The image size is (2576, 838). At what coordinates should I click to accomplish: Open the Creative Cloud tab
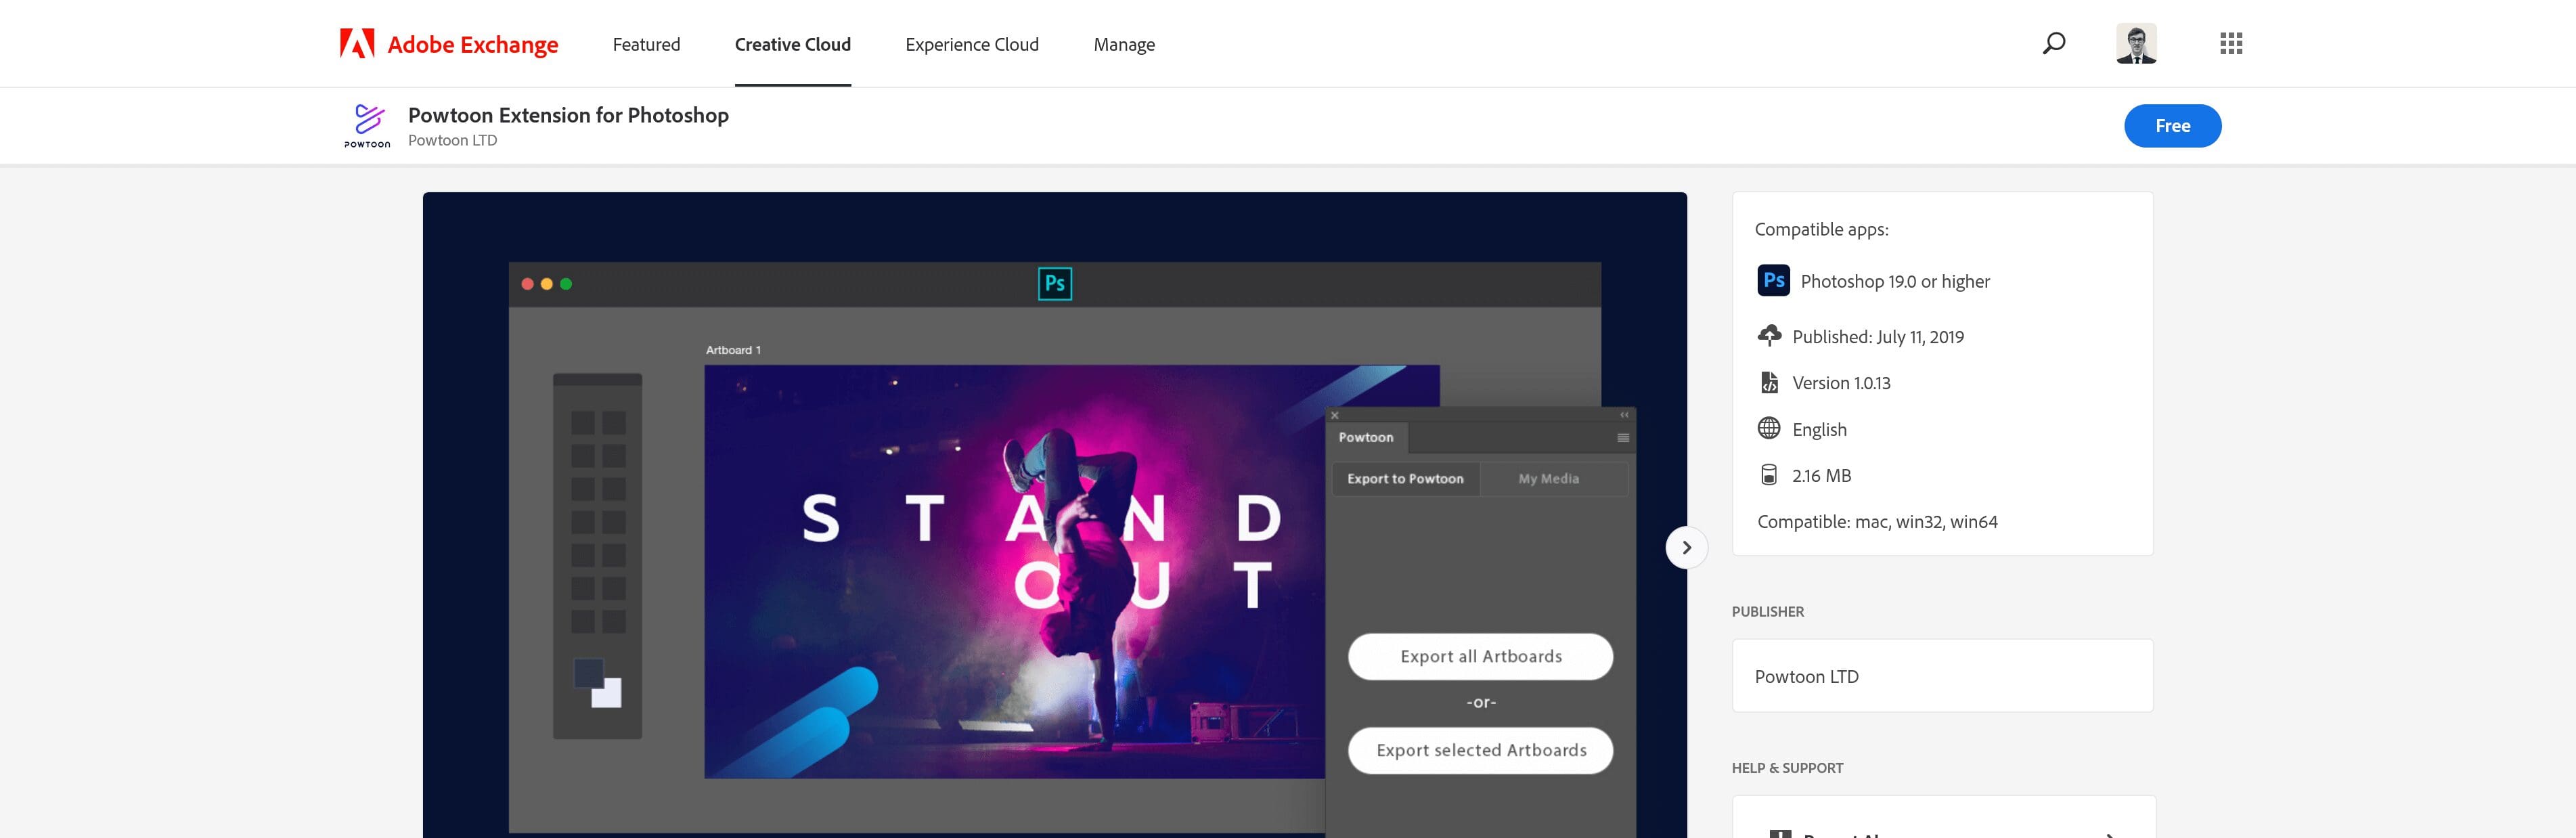coord(792,44)
